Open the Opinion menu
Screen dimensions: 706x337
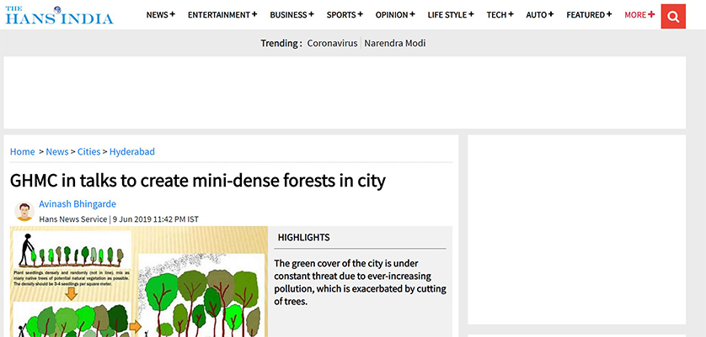coord(395,15)
